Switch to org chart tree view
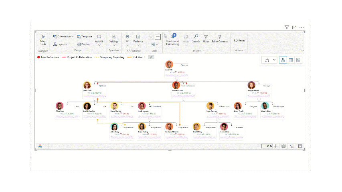This screenshot has height=192, width=342. coord(283,60)
